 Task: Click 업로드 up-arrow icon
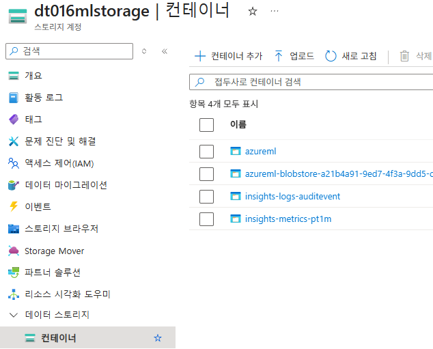click(x=279, y=56)
